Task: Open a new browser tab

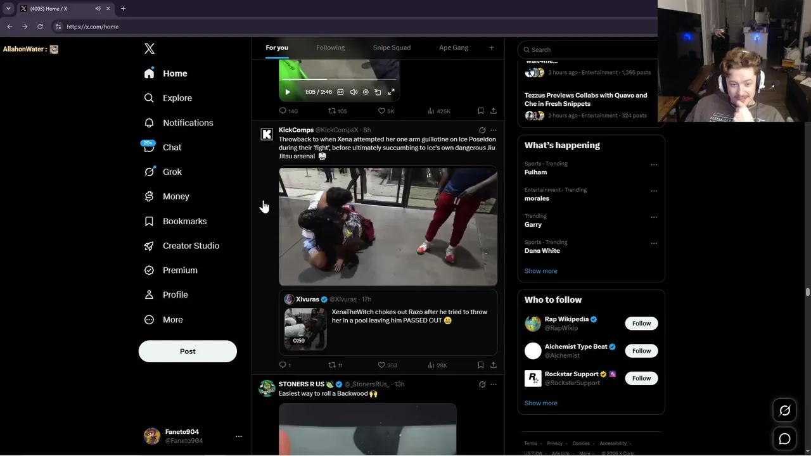Action: coord(123,9)
